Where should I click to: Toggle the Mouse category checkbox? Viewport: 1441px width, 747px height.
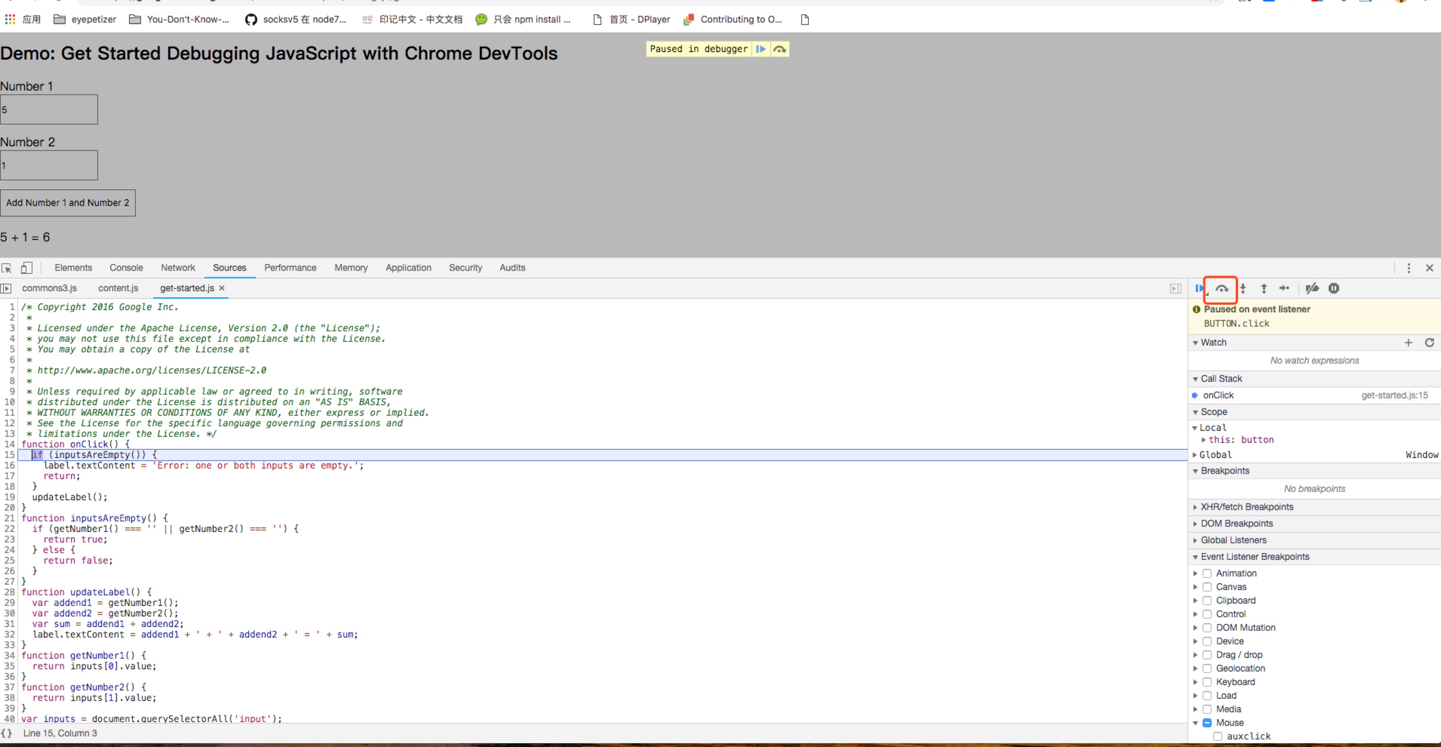[x=1207, y=723]
